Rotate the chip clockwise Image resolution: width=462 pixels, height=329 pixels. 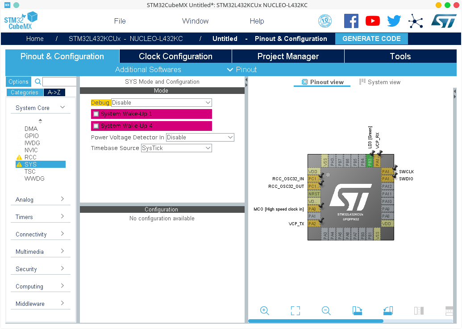(x=357, y=310)
